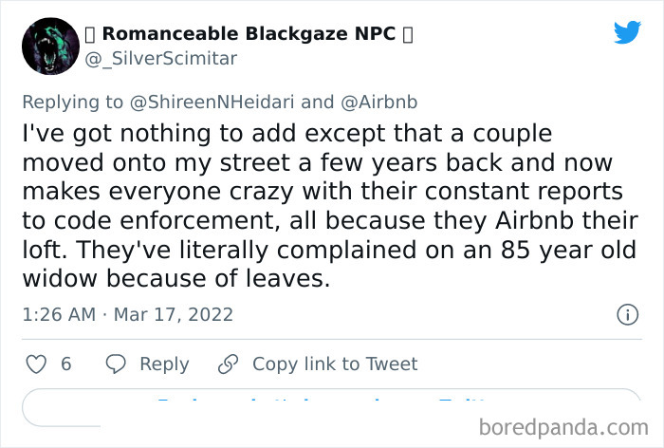The width and height of the screenshot is (664, 448).
Task: Open the author's profile avatar
Action: tap(49, 46)
